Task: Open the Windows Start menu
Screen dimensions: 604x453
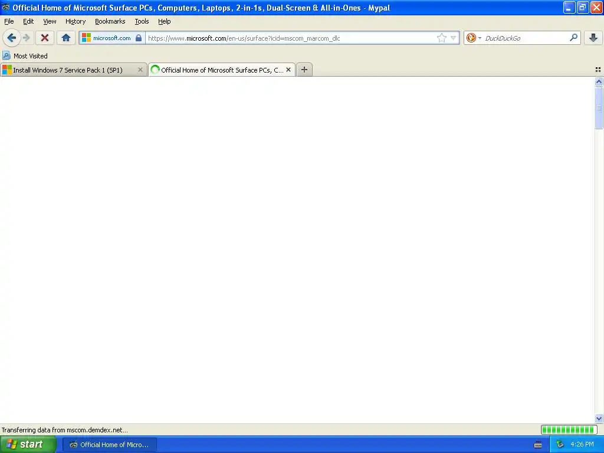Action: point(28,444)
